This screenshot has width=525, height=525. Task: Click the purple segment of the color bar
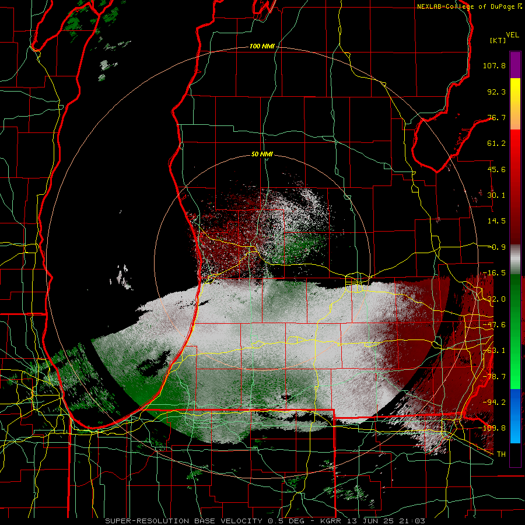pyautogui.click(x=515, y=65)
